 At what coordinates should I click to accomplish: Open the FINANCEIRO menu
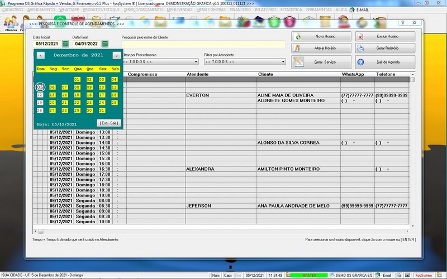coord(240,9)
